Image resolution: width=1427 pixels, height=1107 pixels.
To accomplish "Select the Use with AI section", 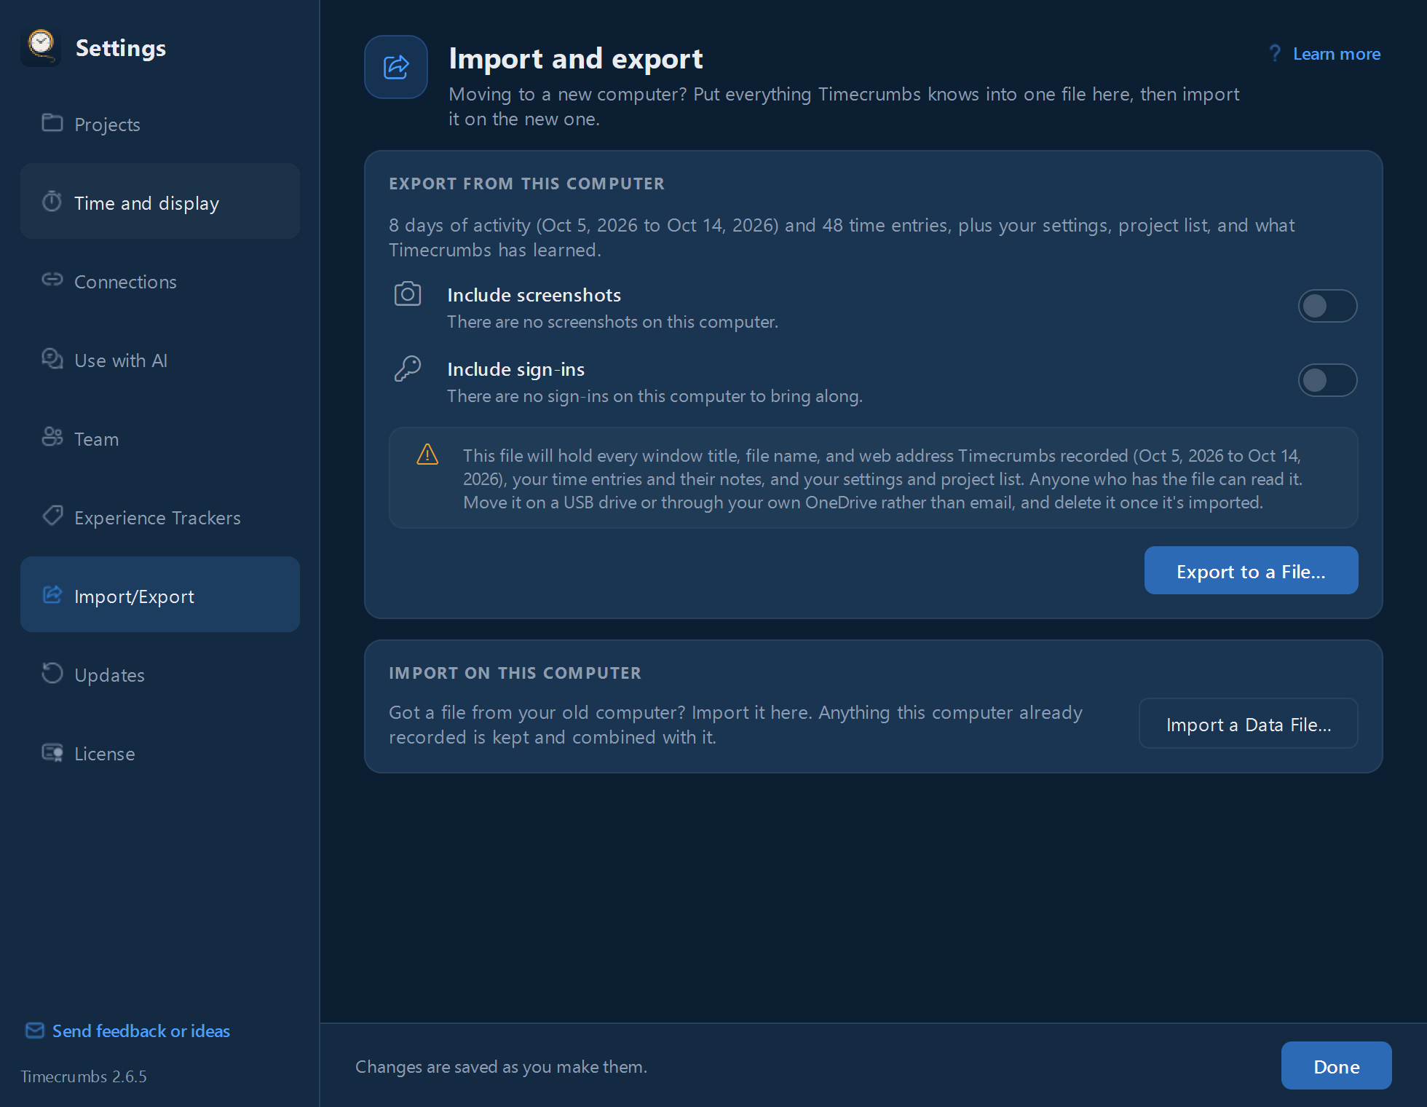I will coord(160,360).
